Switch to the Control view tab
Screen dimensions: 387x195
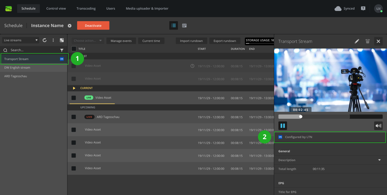pyautogui.click(x=56, y=8)
